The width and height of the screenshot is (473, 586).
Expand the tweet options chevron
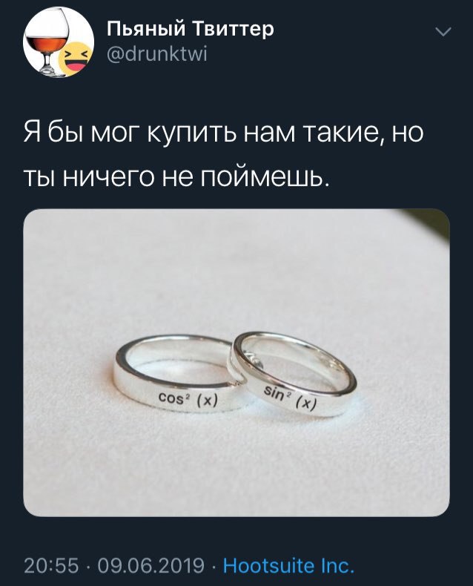pyautogui.click(x=443, y=32)
